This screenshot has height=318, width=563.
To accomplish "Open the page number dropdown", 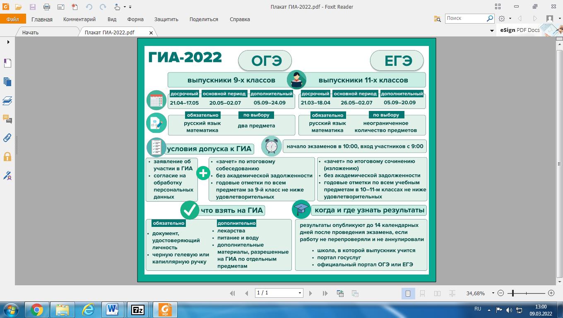I will point(300,293).
